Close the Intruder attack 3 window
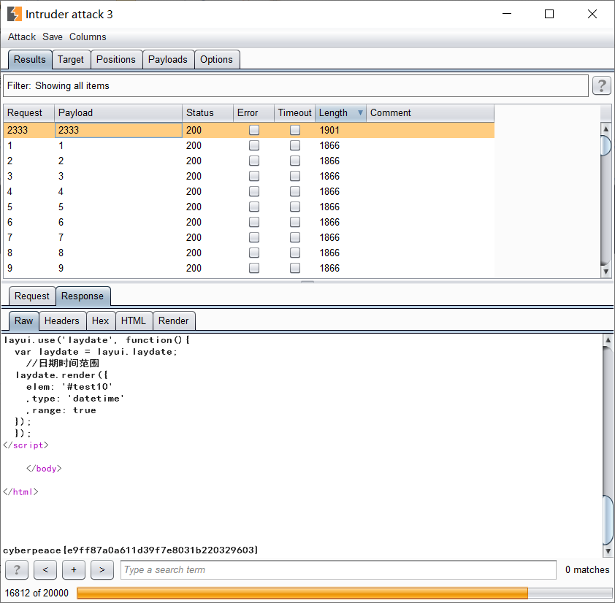Image resolution: width=615 pixels, height=603 pixels. [592, 14]
